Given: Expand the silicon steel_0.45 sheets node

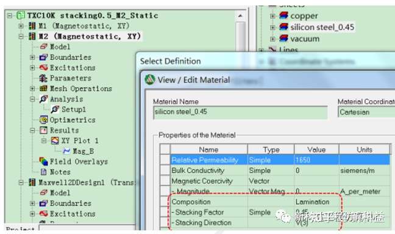Looking at the screenshot, I should [272, 27].
